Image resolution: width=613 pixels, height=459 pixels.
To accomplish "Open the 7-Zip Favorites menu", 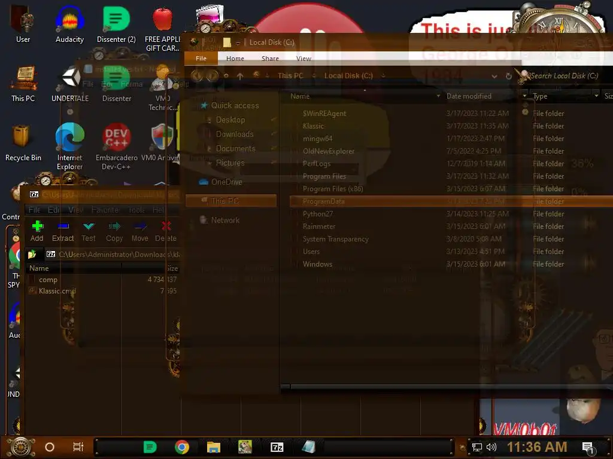I will [x=105, y=210].
